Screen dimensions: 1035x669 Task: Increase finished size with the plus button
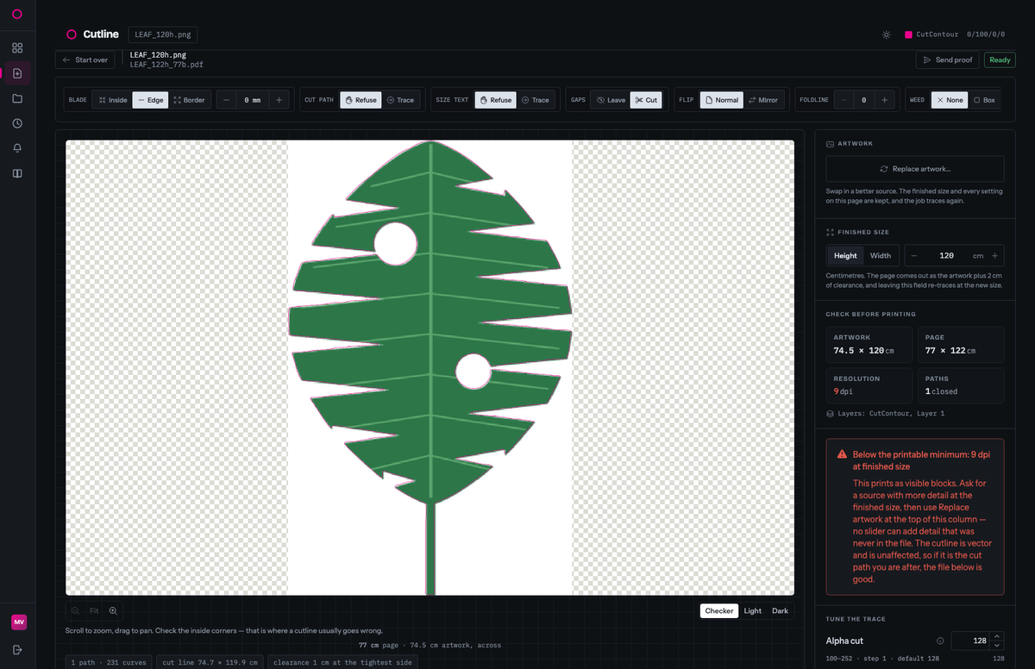click(994, 255)
